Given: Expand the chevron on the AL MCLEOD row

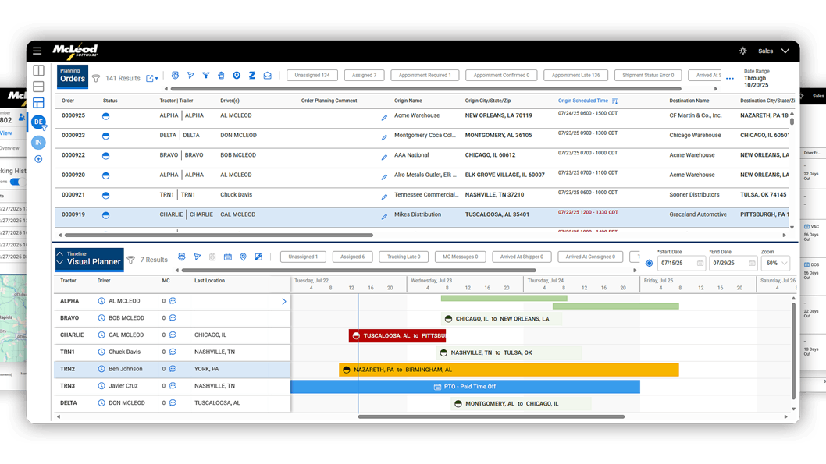Looking at the screenshot, I should click(x=284, y=300).
